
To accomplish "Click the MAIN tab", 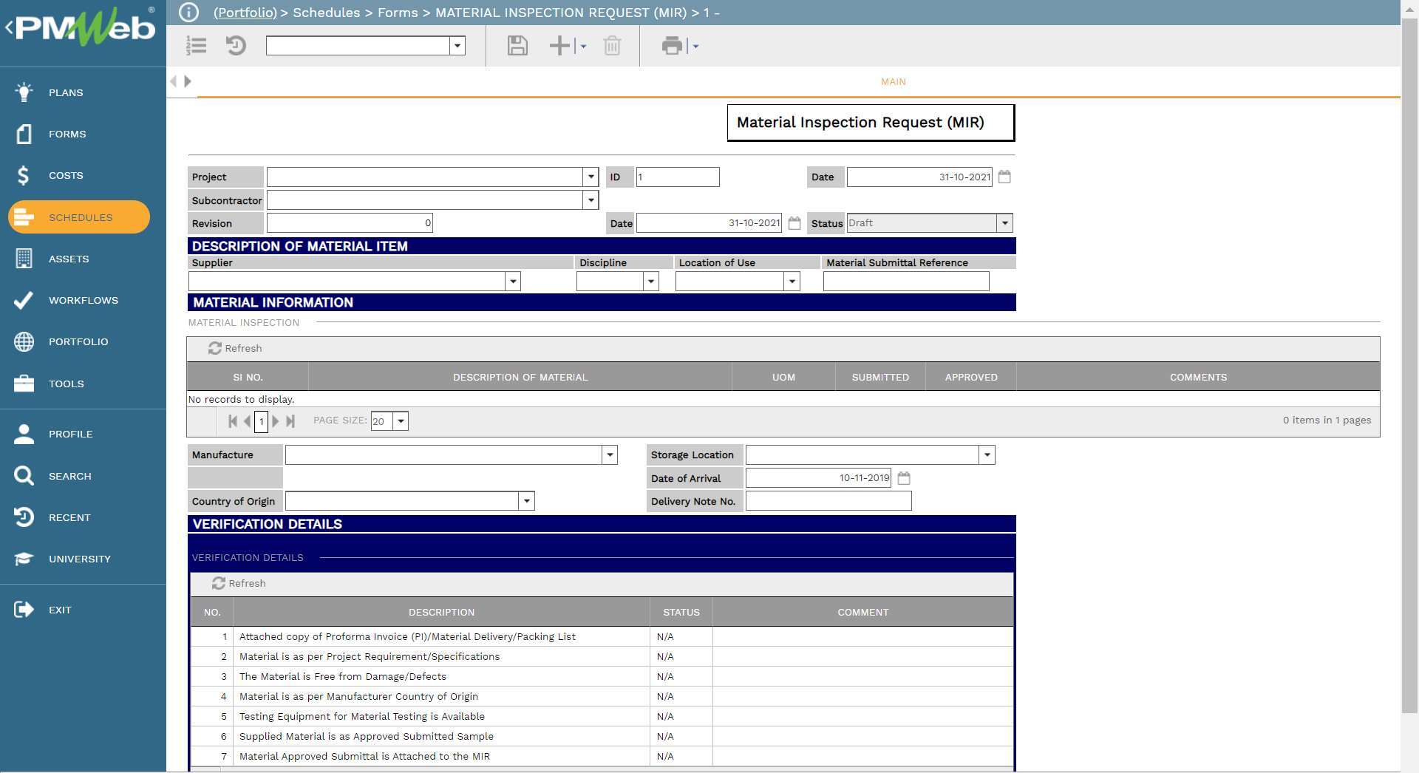I will click(892, 82).
